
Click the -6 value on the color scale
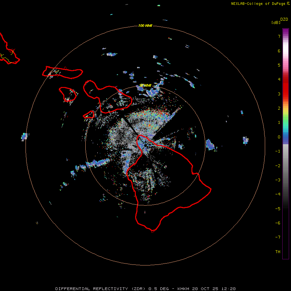point(278,223)
